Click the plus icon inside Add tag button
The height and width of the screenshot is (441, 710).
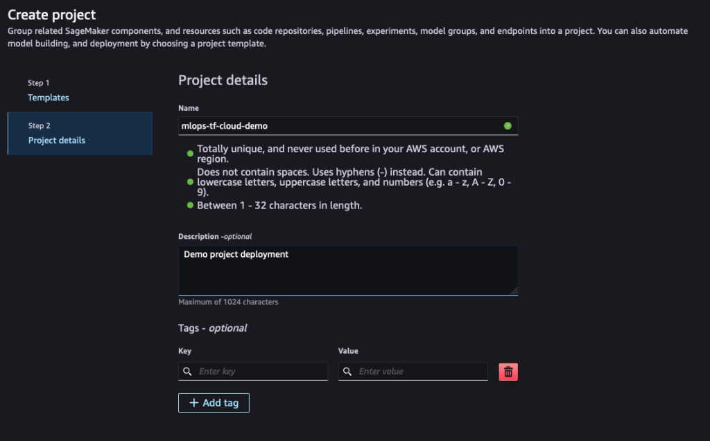[193, 402]
